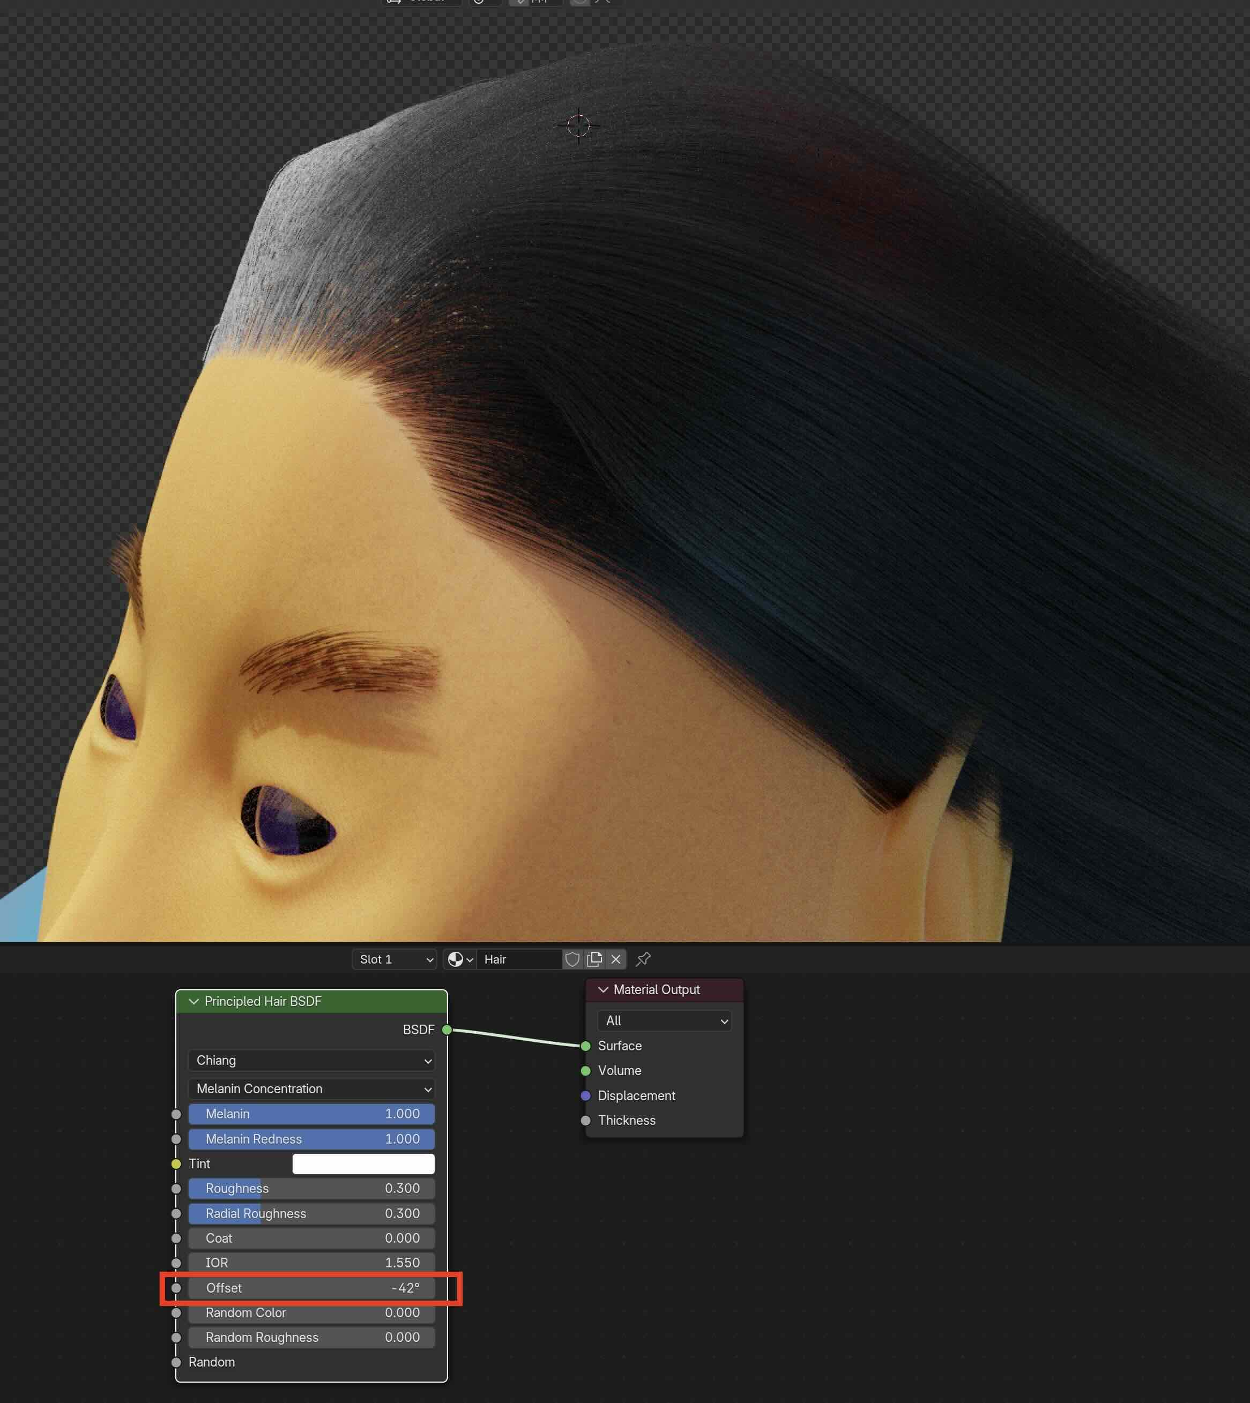The image size is (1250, 1403).
Task: Click the BSDF output socket
Action: pos(447,1029)
